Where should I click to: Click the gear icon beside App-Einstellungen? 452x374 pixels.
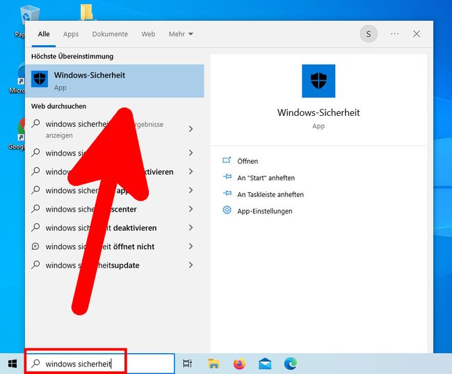[227, 210]
